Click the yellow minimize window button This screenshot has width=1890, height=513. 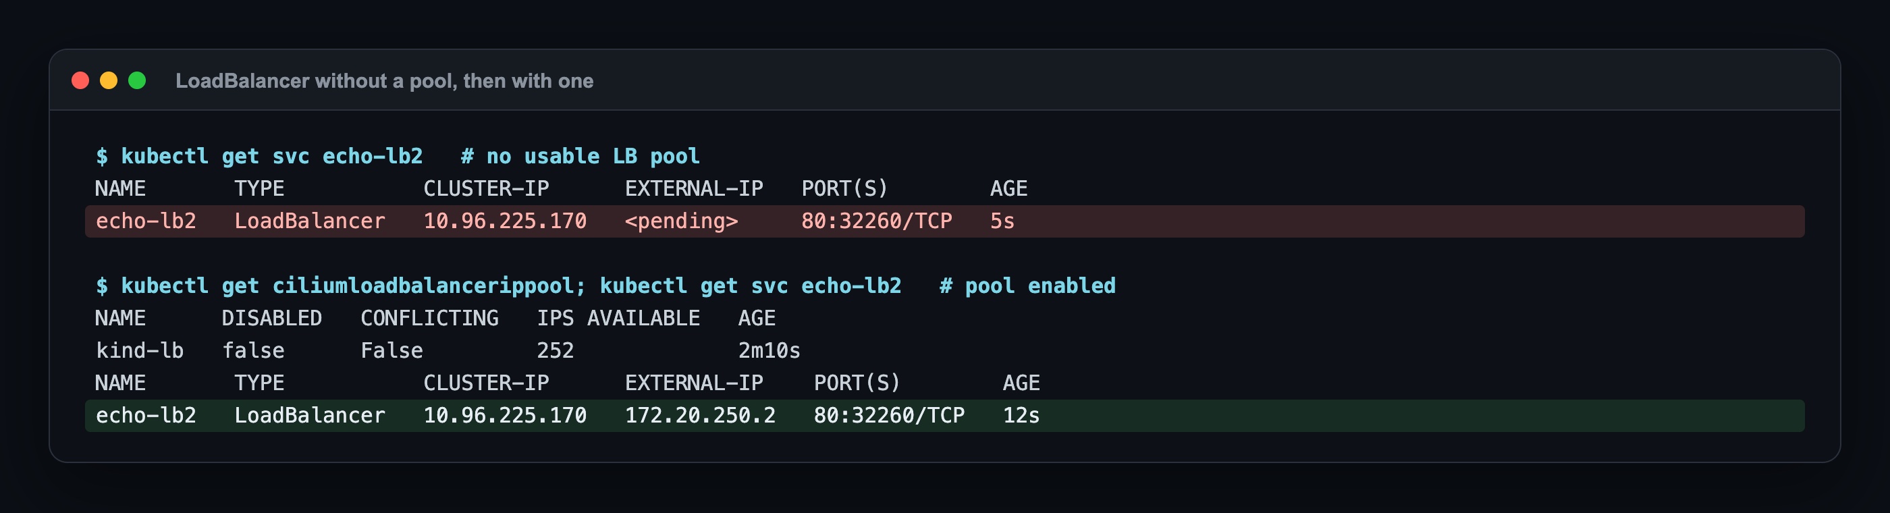pyautogui.click(x=109, y=81)
